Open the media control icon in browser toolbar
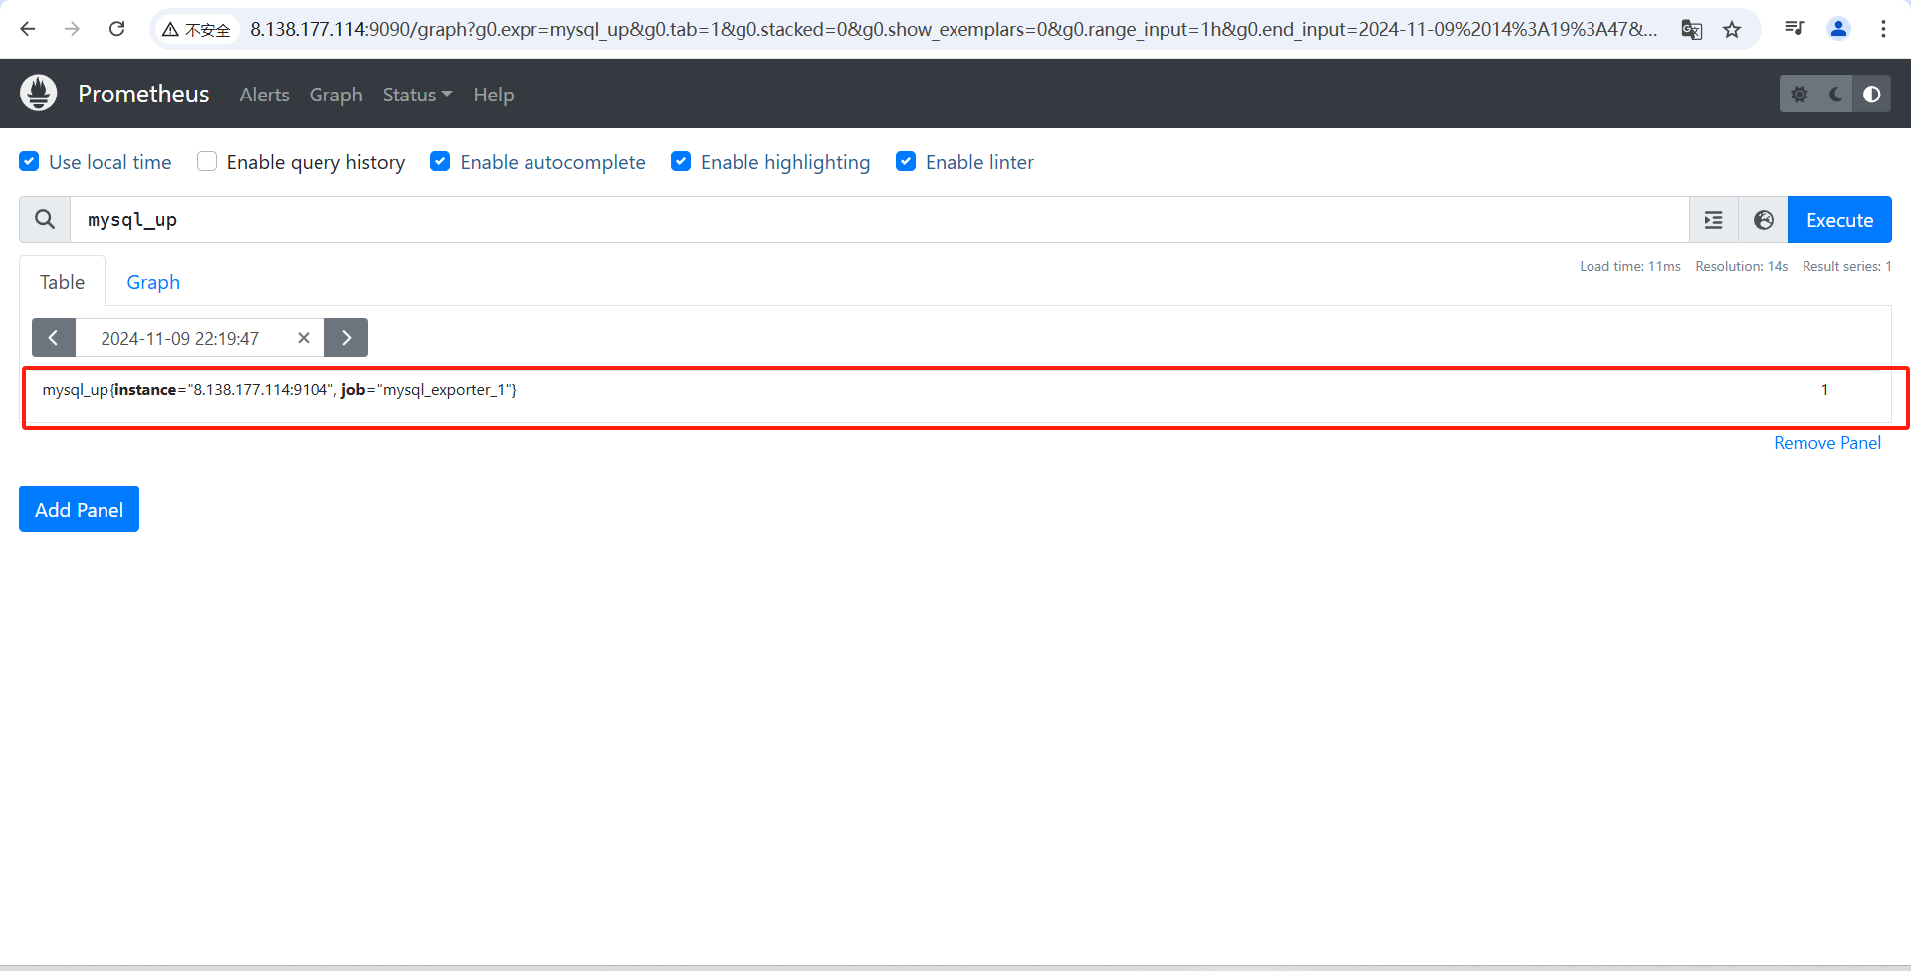Image resolution: width=1911 pixels, height=971 pixels. [1794, 28]
